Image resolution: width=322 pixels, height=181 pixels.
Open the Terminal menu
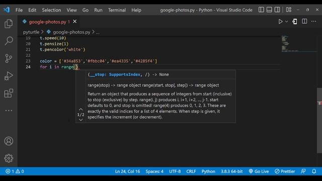117,10
